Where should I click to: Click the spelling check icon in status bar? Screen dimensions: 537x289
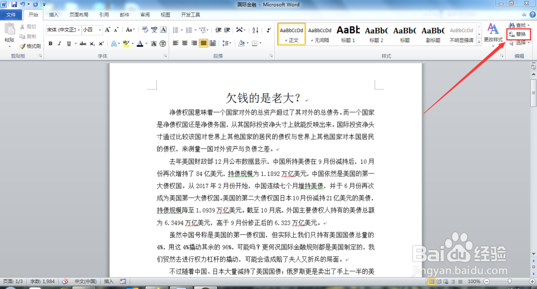click(65, 281)
